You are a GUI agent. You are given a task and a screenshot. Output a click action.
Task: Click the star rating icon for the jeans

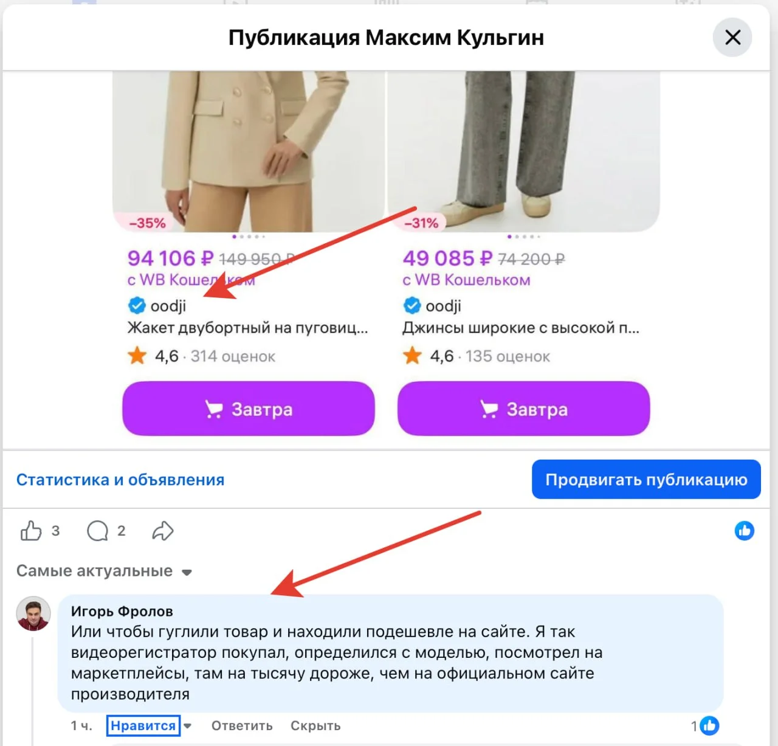(x=412, y=356)
